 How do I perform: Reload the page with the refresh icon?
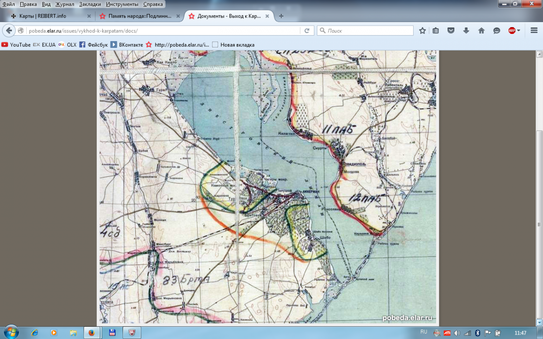click(307, 31)
